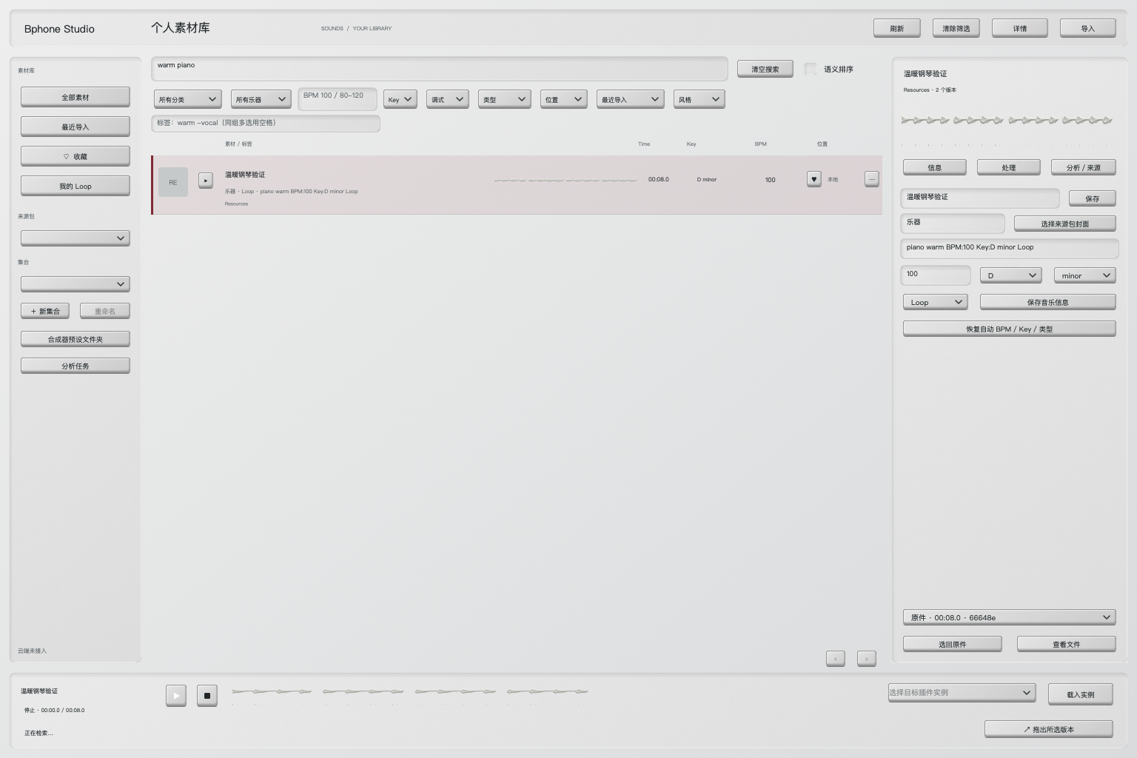Play the 温暖钢琴验证 row preview
The image size is (1137, 758).
[206, 180]
